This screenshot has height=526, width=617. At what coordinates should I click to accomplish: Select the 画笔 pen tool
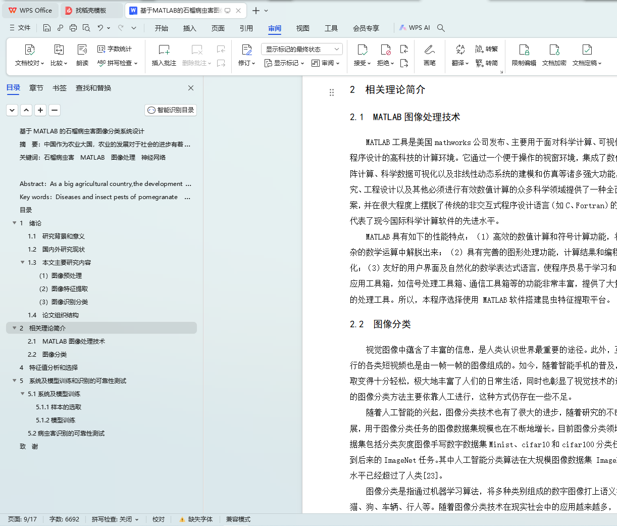click(430, 56)
